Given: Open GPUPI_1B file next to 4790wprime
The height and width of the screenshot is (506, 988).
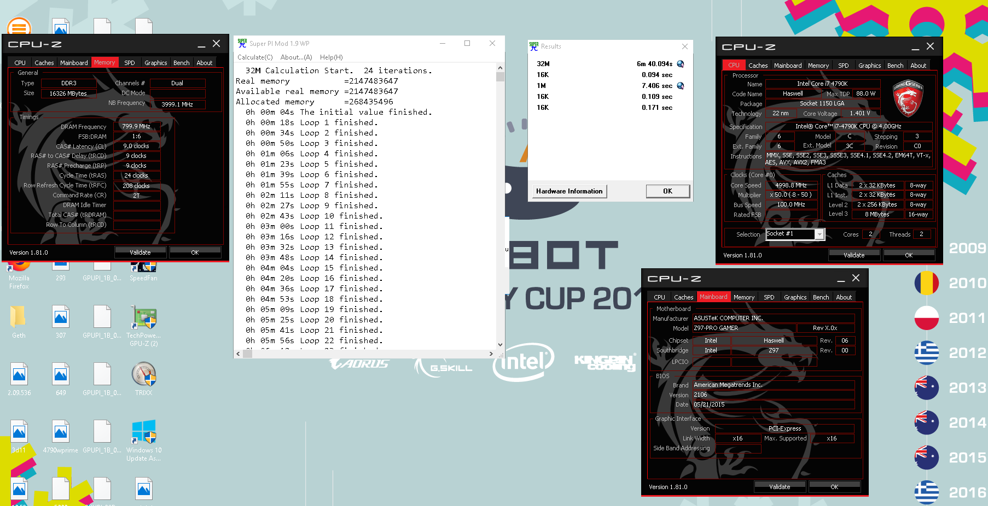Looking at the screenshot, I should pyautogui.click(x=102, y=437).
